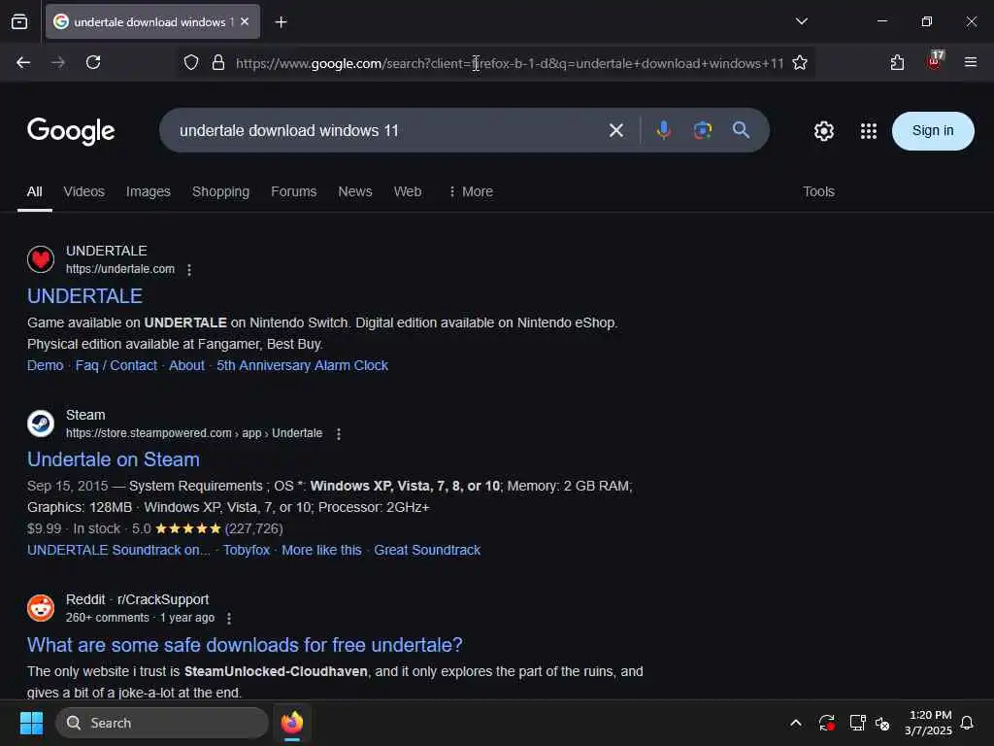Open UNDERTALE Soundtrack on... sitelink

click(118, 550)
